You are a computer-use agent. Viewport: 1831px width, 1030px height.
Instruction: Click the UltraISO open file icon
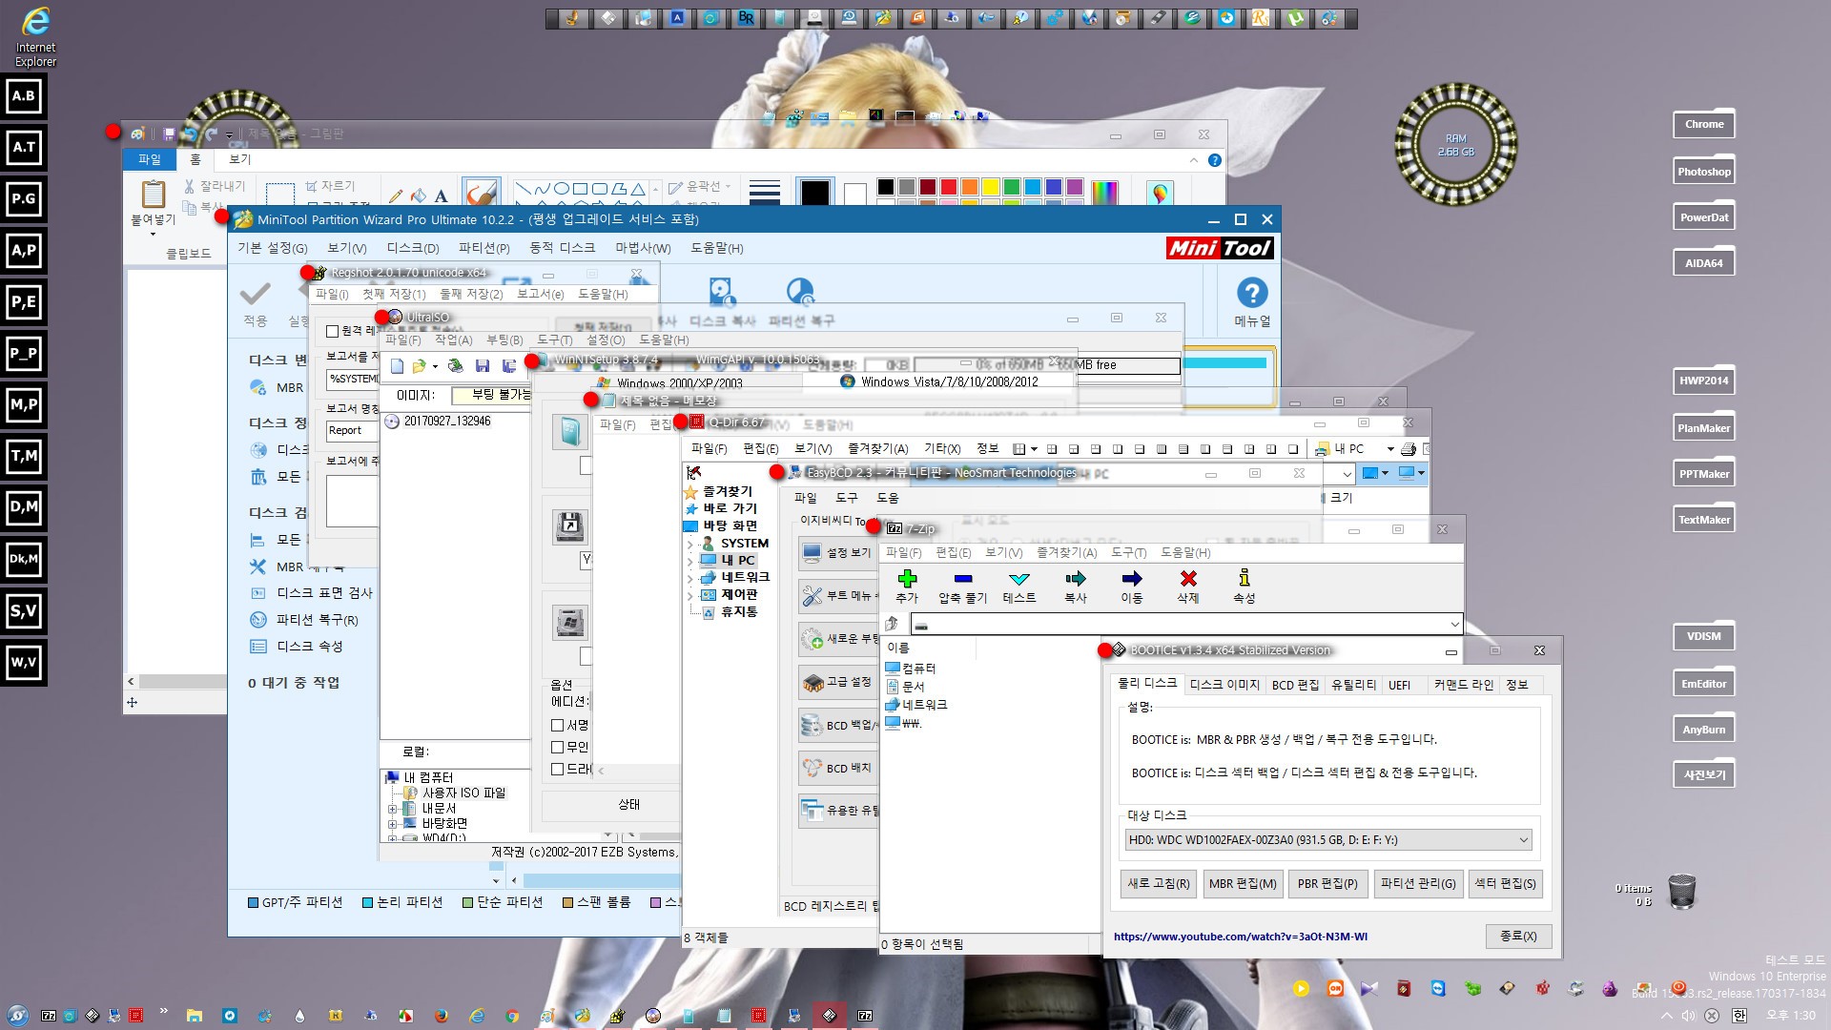pyautogui.click(x=419, y=365)
